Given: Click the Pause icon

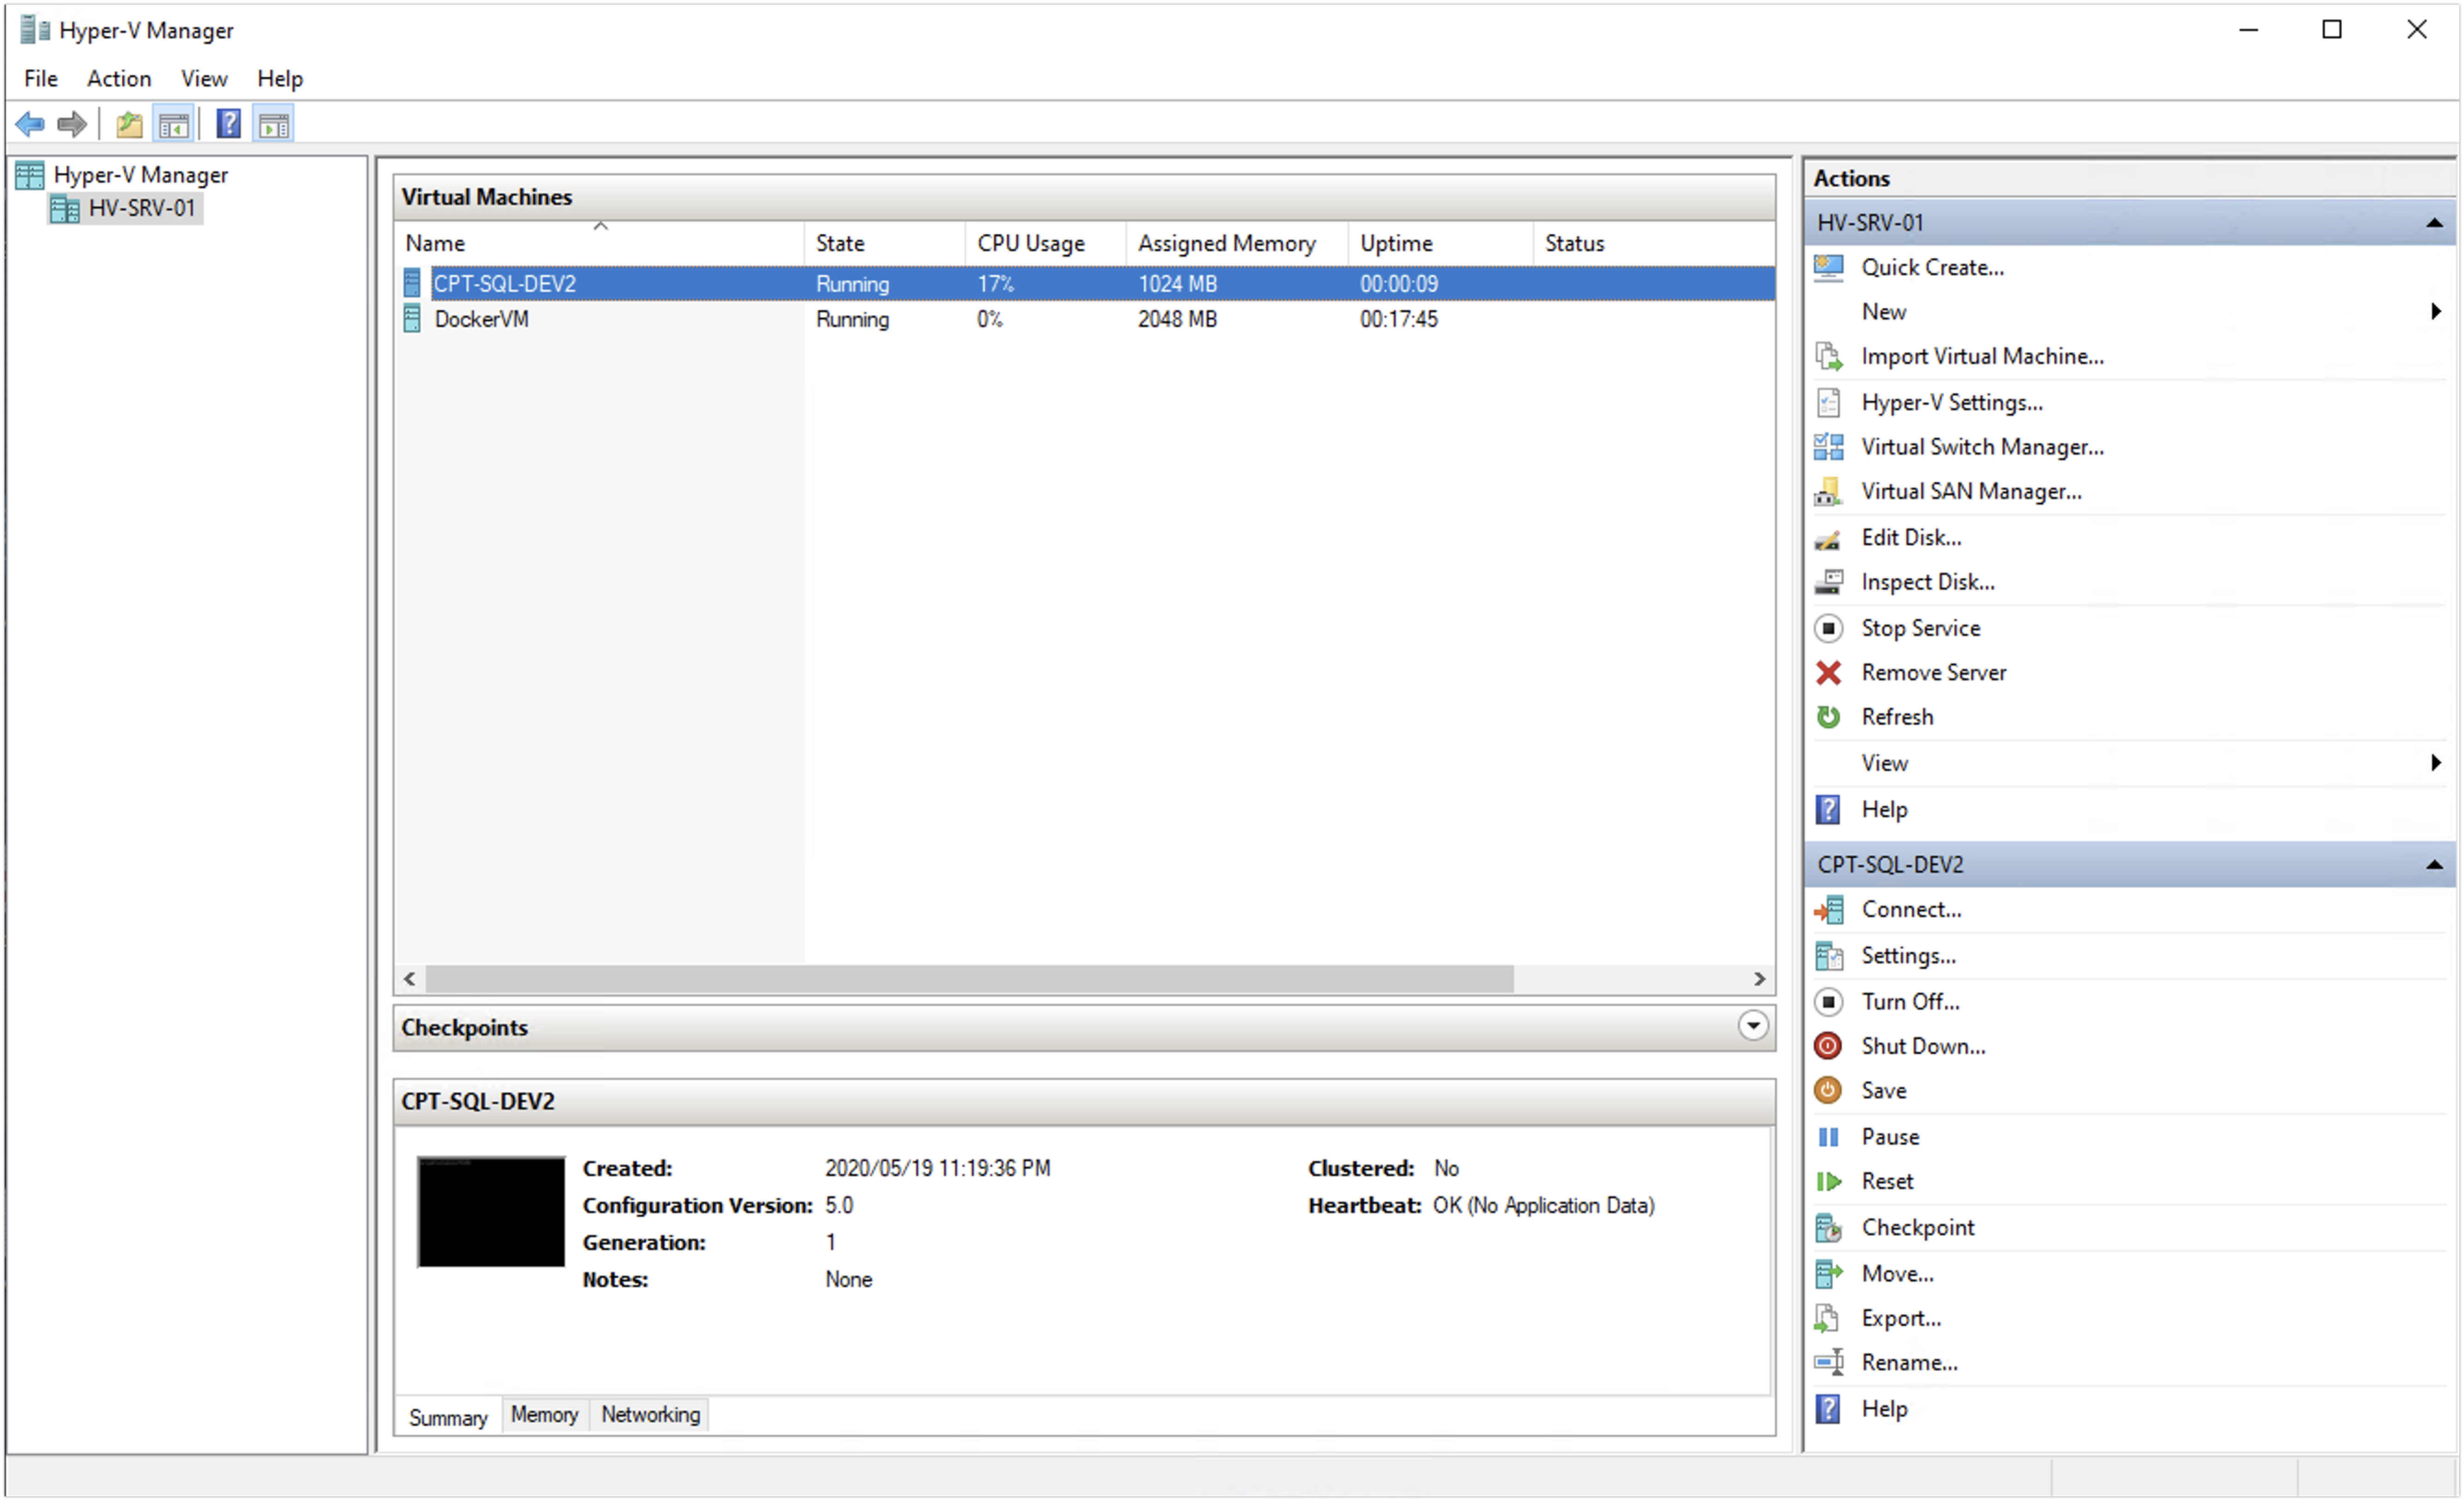Looking at the screenshot, I should click(1829, 1138).
